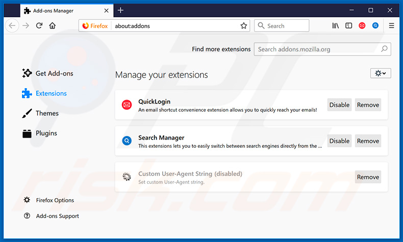Image resolution: width=403 pixels, height=242 pixels.
Task: Click the back navigation arrow
Action: pyautogui.click(x=13, y=25)
